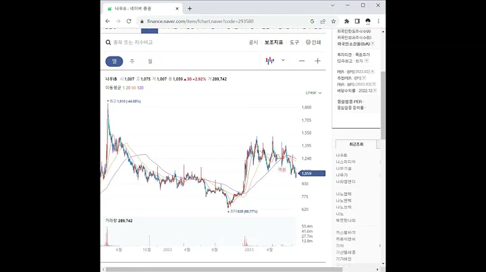Click the 최고 1,910 high price label

click(x=124, y=102)
